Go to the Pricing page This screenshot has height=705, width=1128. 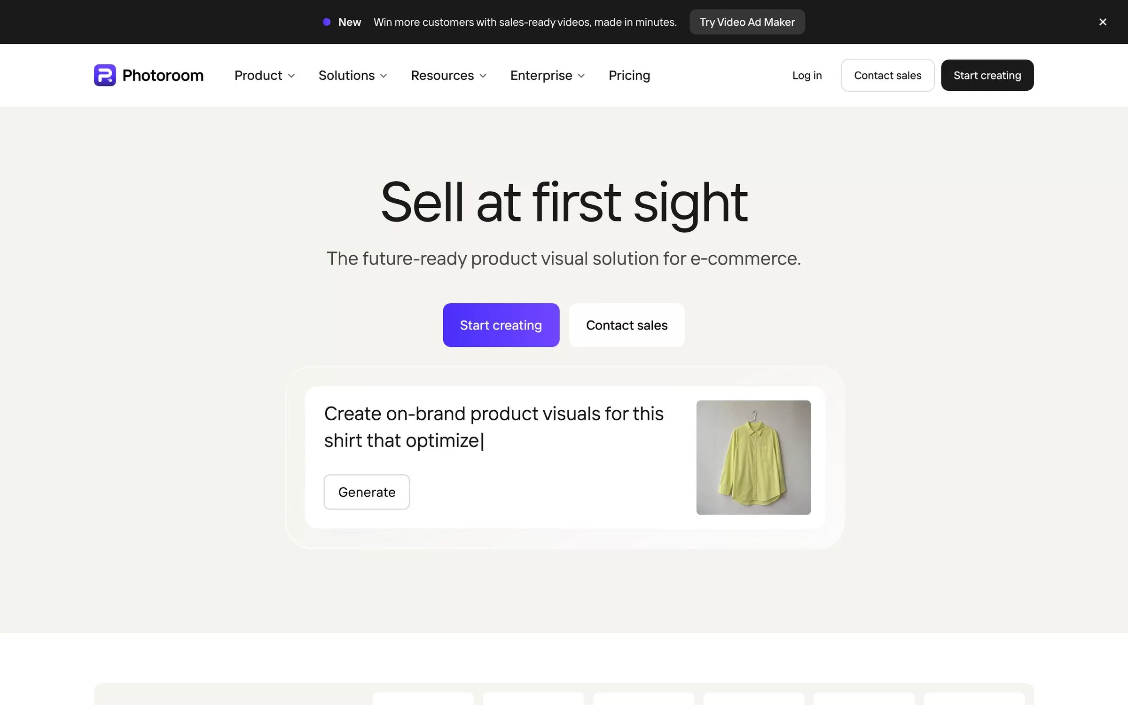(x=629, y=75)
